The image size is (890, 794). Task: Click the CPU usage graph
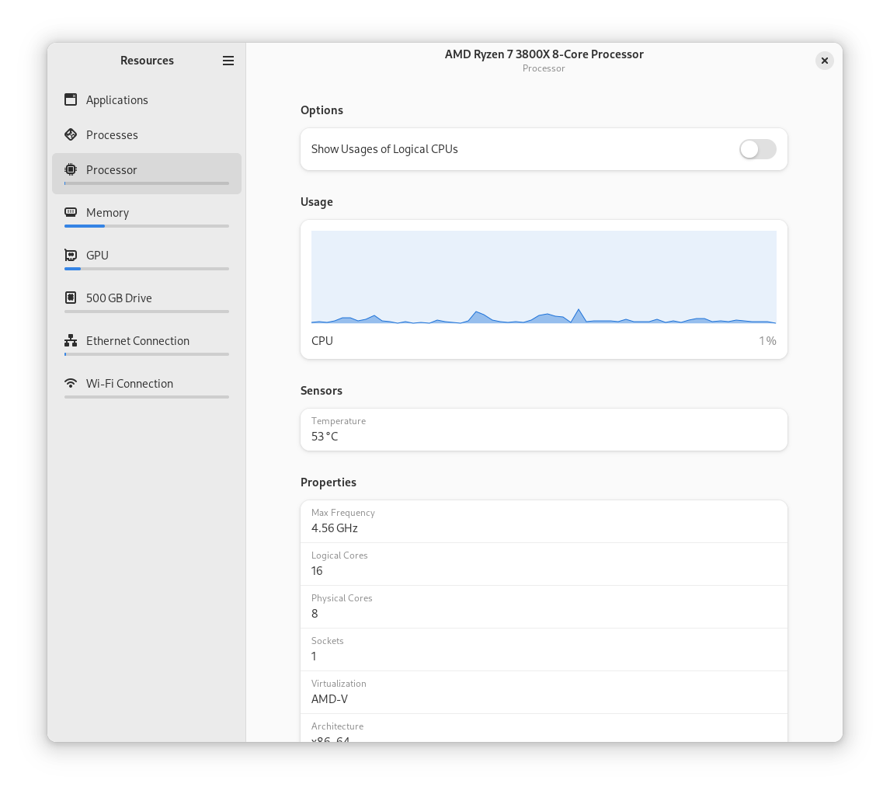(x=544, y=277)
